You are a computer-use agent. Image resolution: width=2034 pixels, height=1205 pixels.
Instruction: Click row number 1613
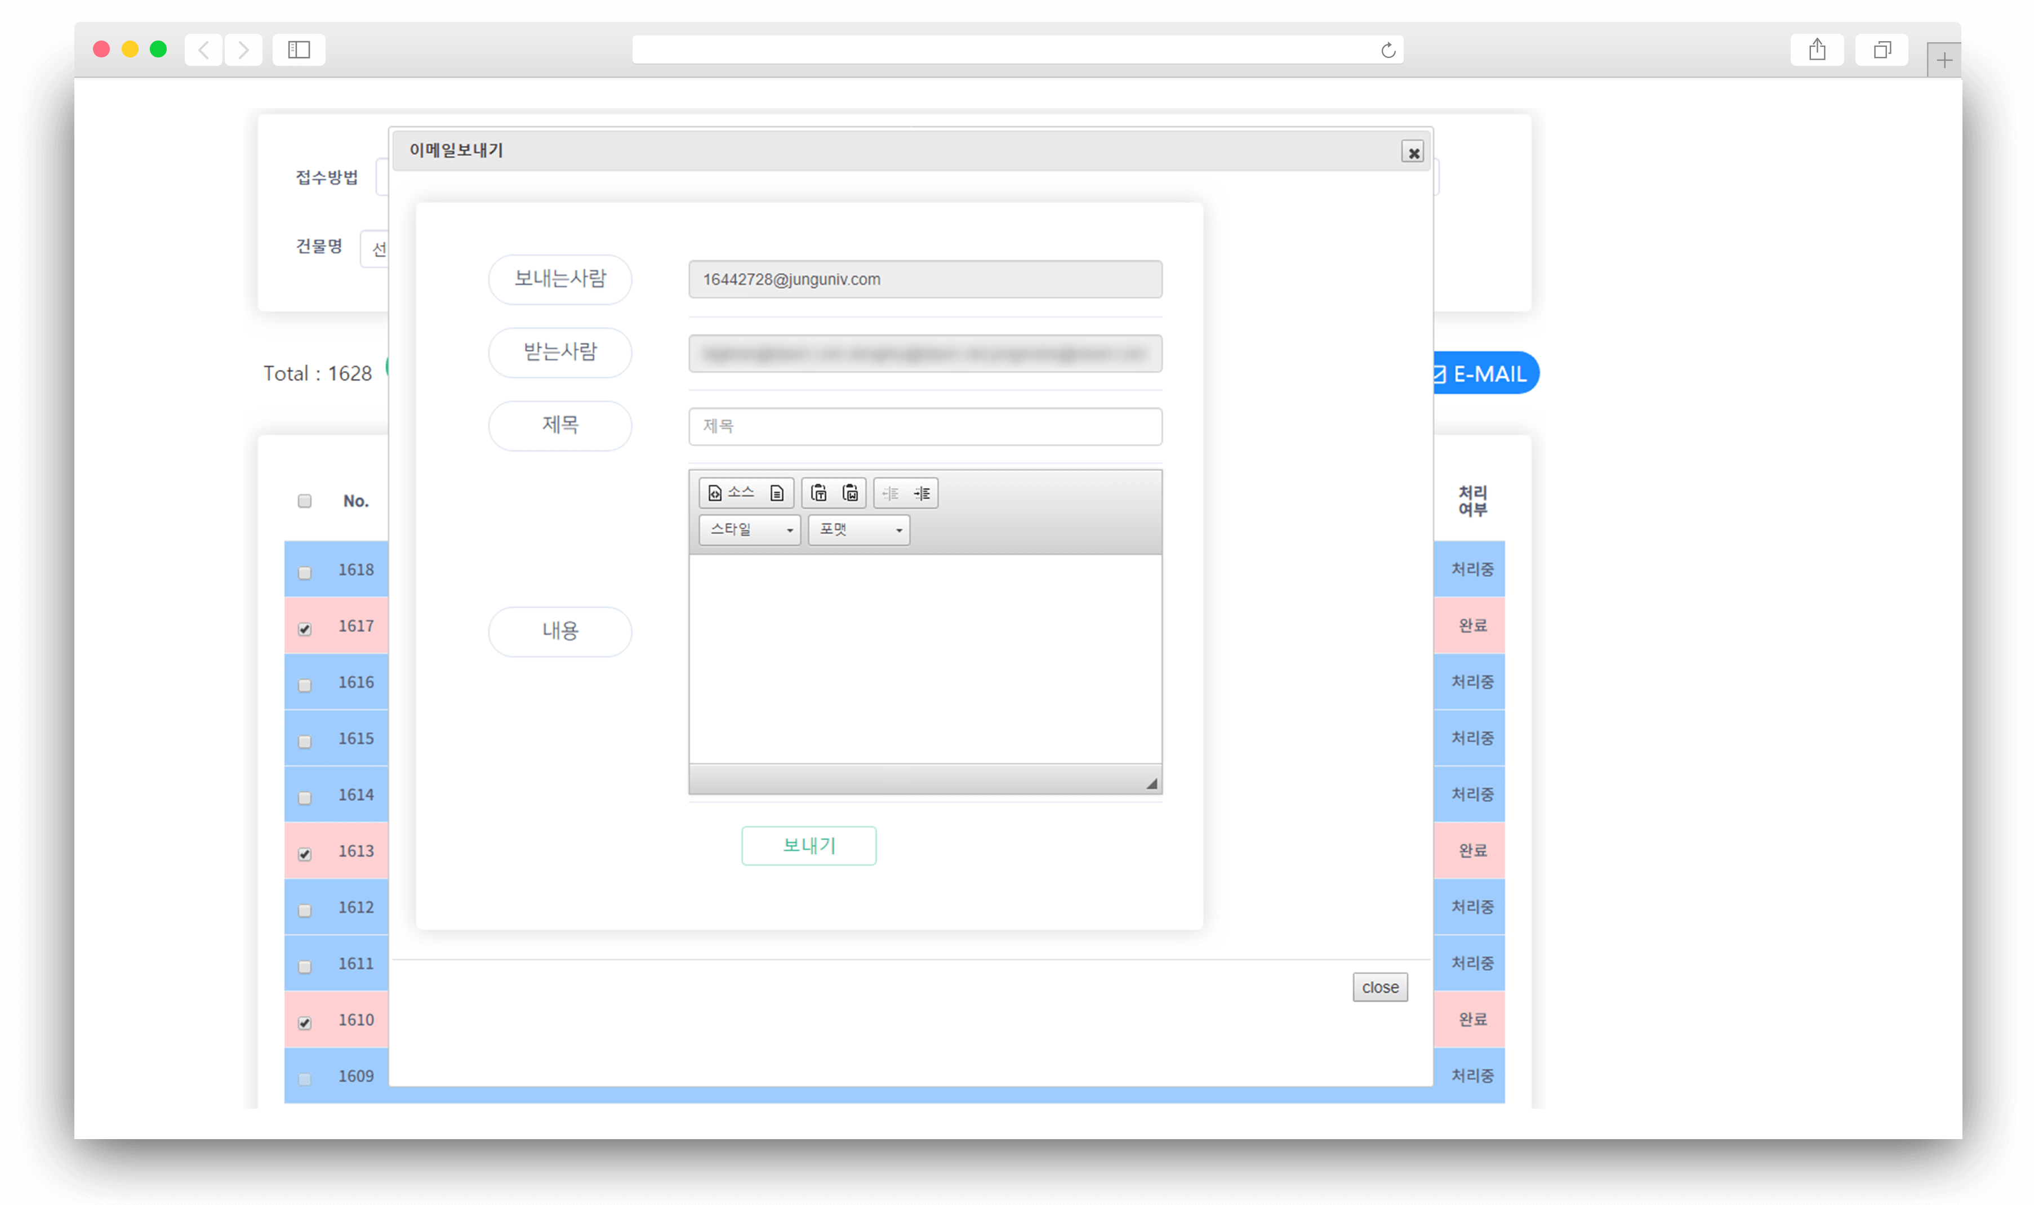(356, 851)
